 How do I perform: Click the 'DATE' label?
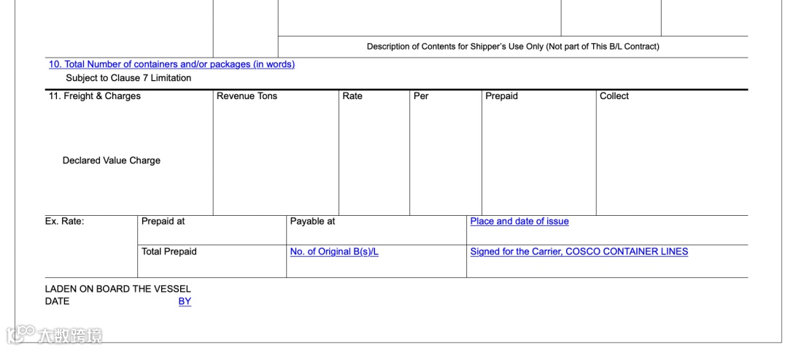click(x=58, y=302)
